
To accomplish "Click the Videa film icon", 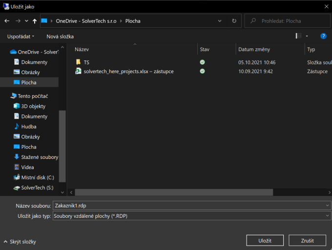I will tap(17, 167).
